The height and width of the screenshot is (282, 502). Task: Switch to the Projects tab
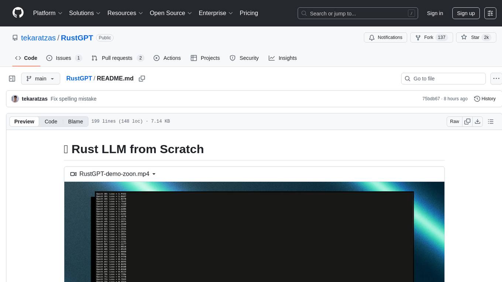pyautogui.click(x=205, y=58)
